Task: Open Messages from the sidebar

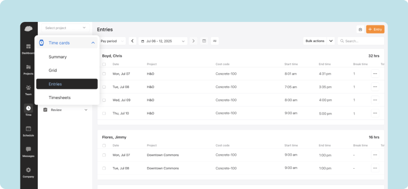Action: tap(29, 150)
